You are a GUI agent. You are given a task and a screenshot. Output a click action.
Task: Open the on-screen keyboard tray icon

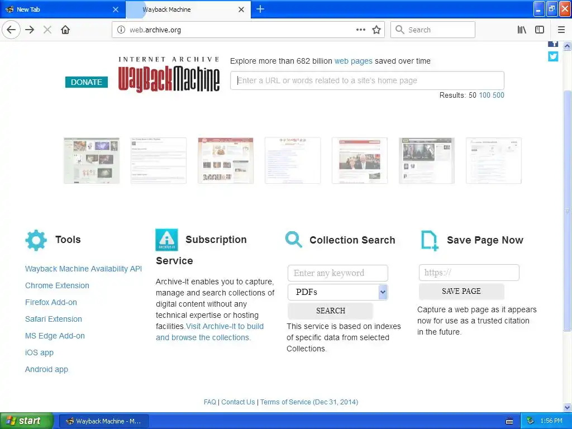click(509, 421)
